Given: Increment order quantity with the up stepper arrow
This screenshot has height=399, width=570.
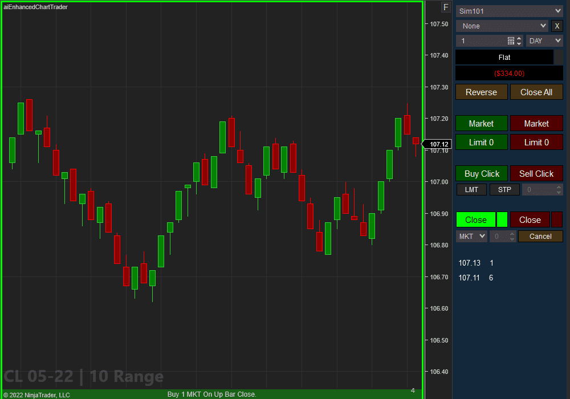Looking at the screenshot, I should pos(519,39).
